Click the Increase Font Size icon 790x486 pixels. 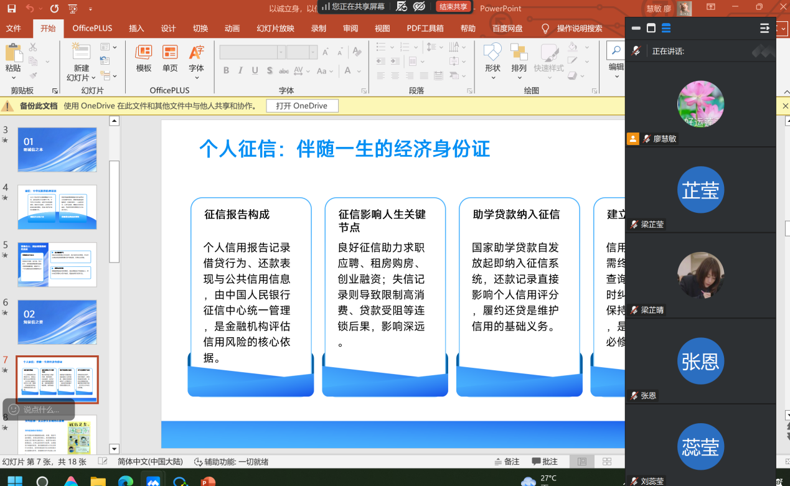[326, 52]
